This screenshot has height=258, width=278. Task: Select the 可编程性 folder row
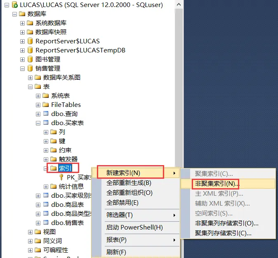[56, 250]
